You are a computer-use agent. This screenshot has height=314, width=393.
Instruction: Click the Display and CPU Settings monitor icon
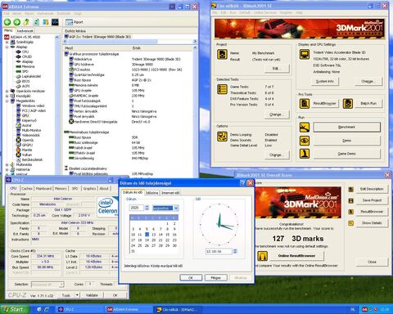(305, 54)
